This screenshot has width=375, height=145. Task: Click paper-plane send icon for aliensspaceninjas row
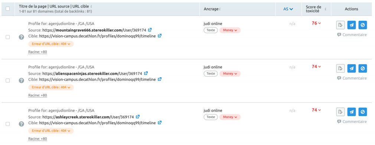point(351,68)
